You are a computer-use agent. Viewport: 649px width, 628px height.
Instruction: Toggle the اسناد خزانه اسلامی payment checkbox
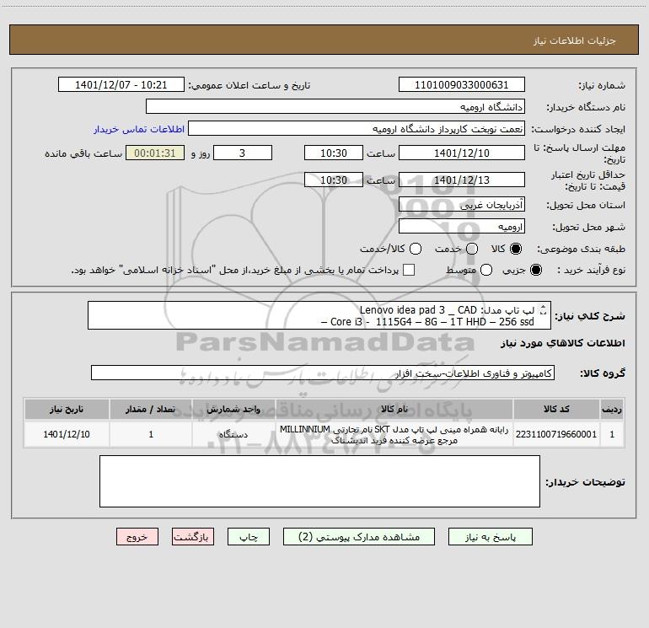[x=409, y=270]
